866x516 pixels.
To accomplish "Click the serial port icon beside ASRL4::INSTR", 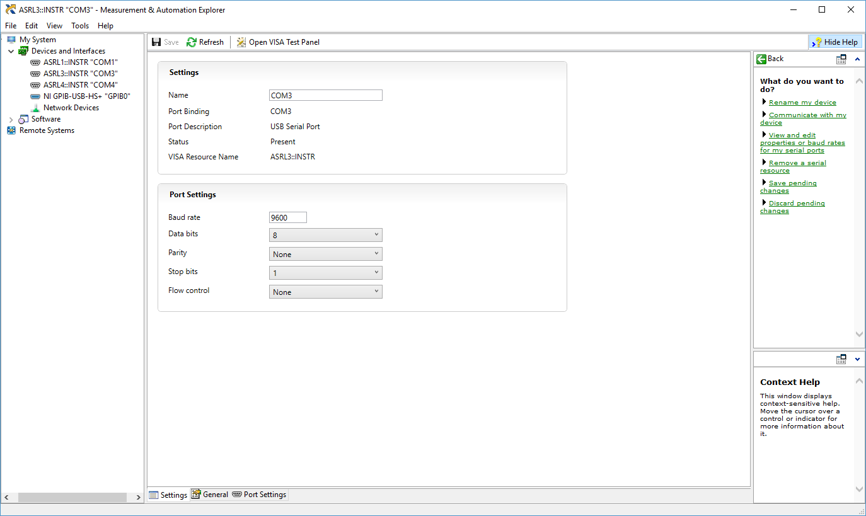I will [x=35, y=85].
